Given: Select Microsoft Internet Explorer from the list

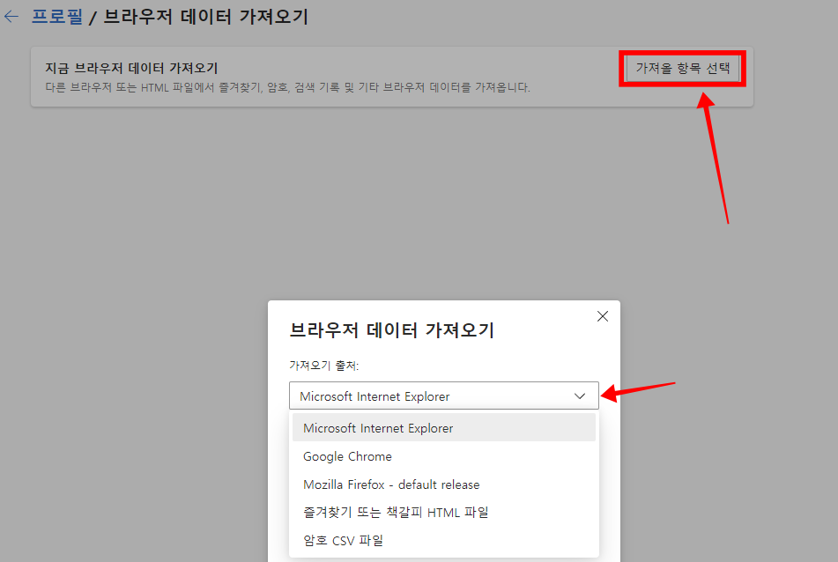Looking at the screenshot, I should point(443,428).
